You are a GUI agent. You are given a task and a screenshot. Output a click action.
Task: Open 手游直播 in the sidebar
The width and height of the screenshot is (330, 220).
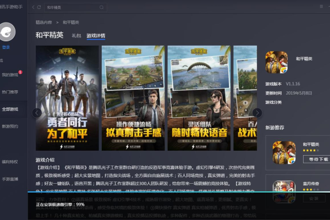click(x=10, y=179)
